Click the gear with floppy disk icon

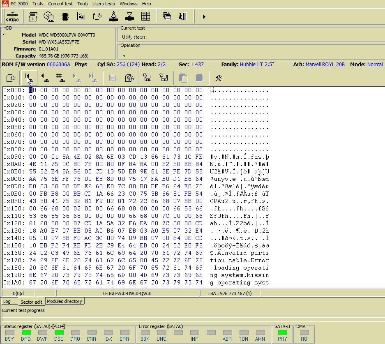pos(49,17)
